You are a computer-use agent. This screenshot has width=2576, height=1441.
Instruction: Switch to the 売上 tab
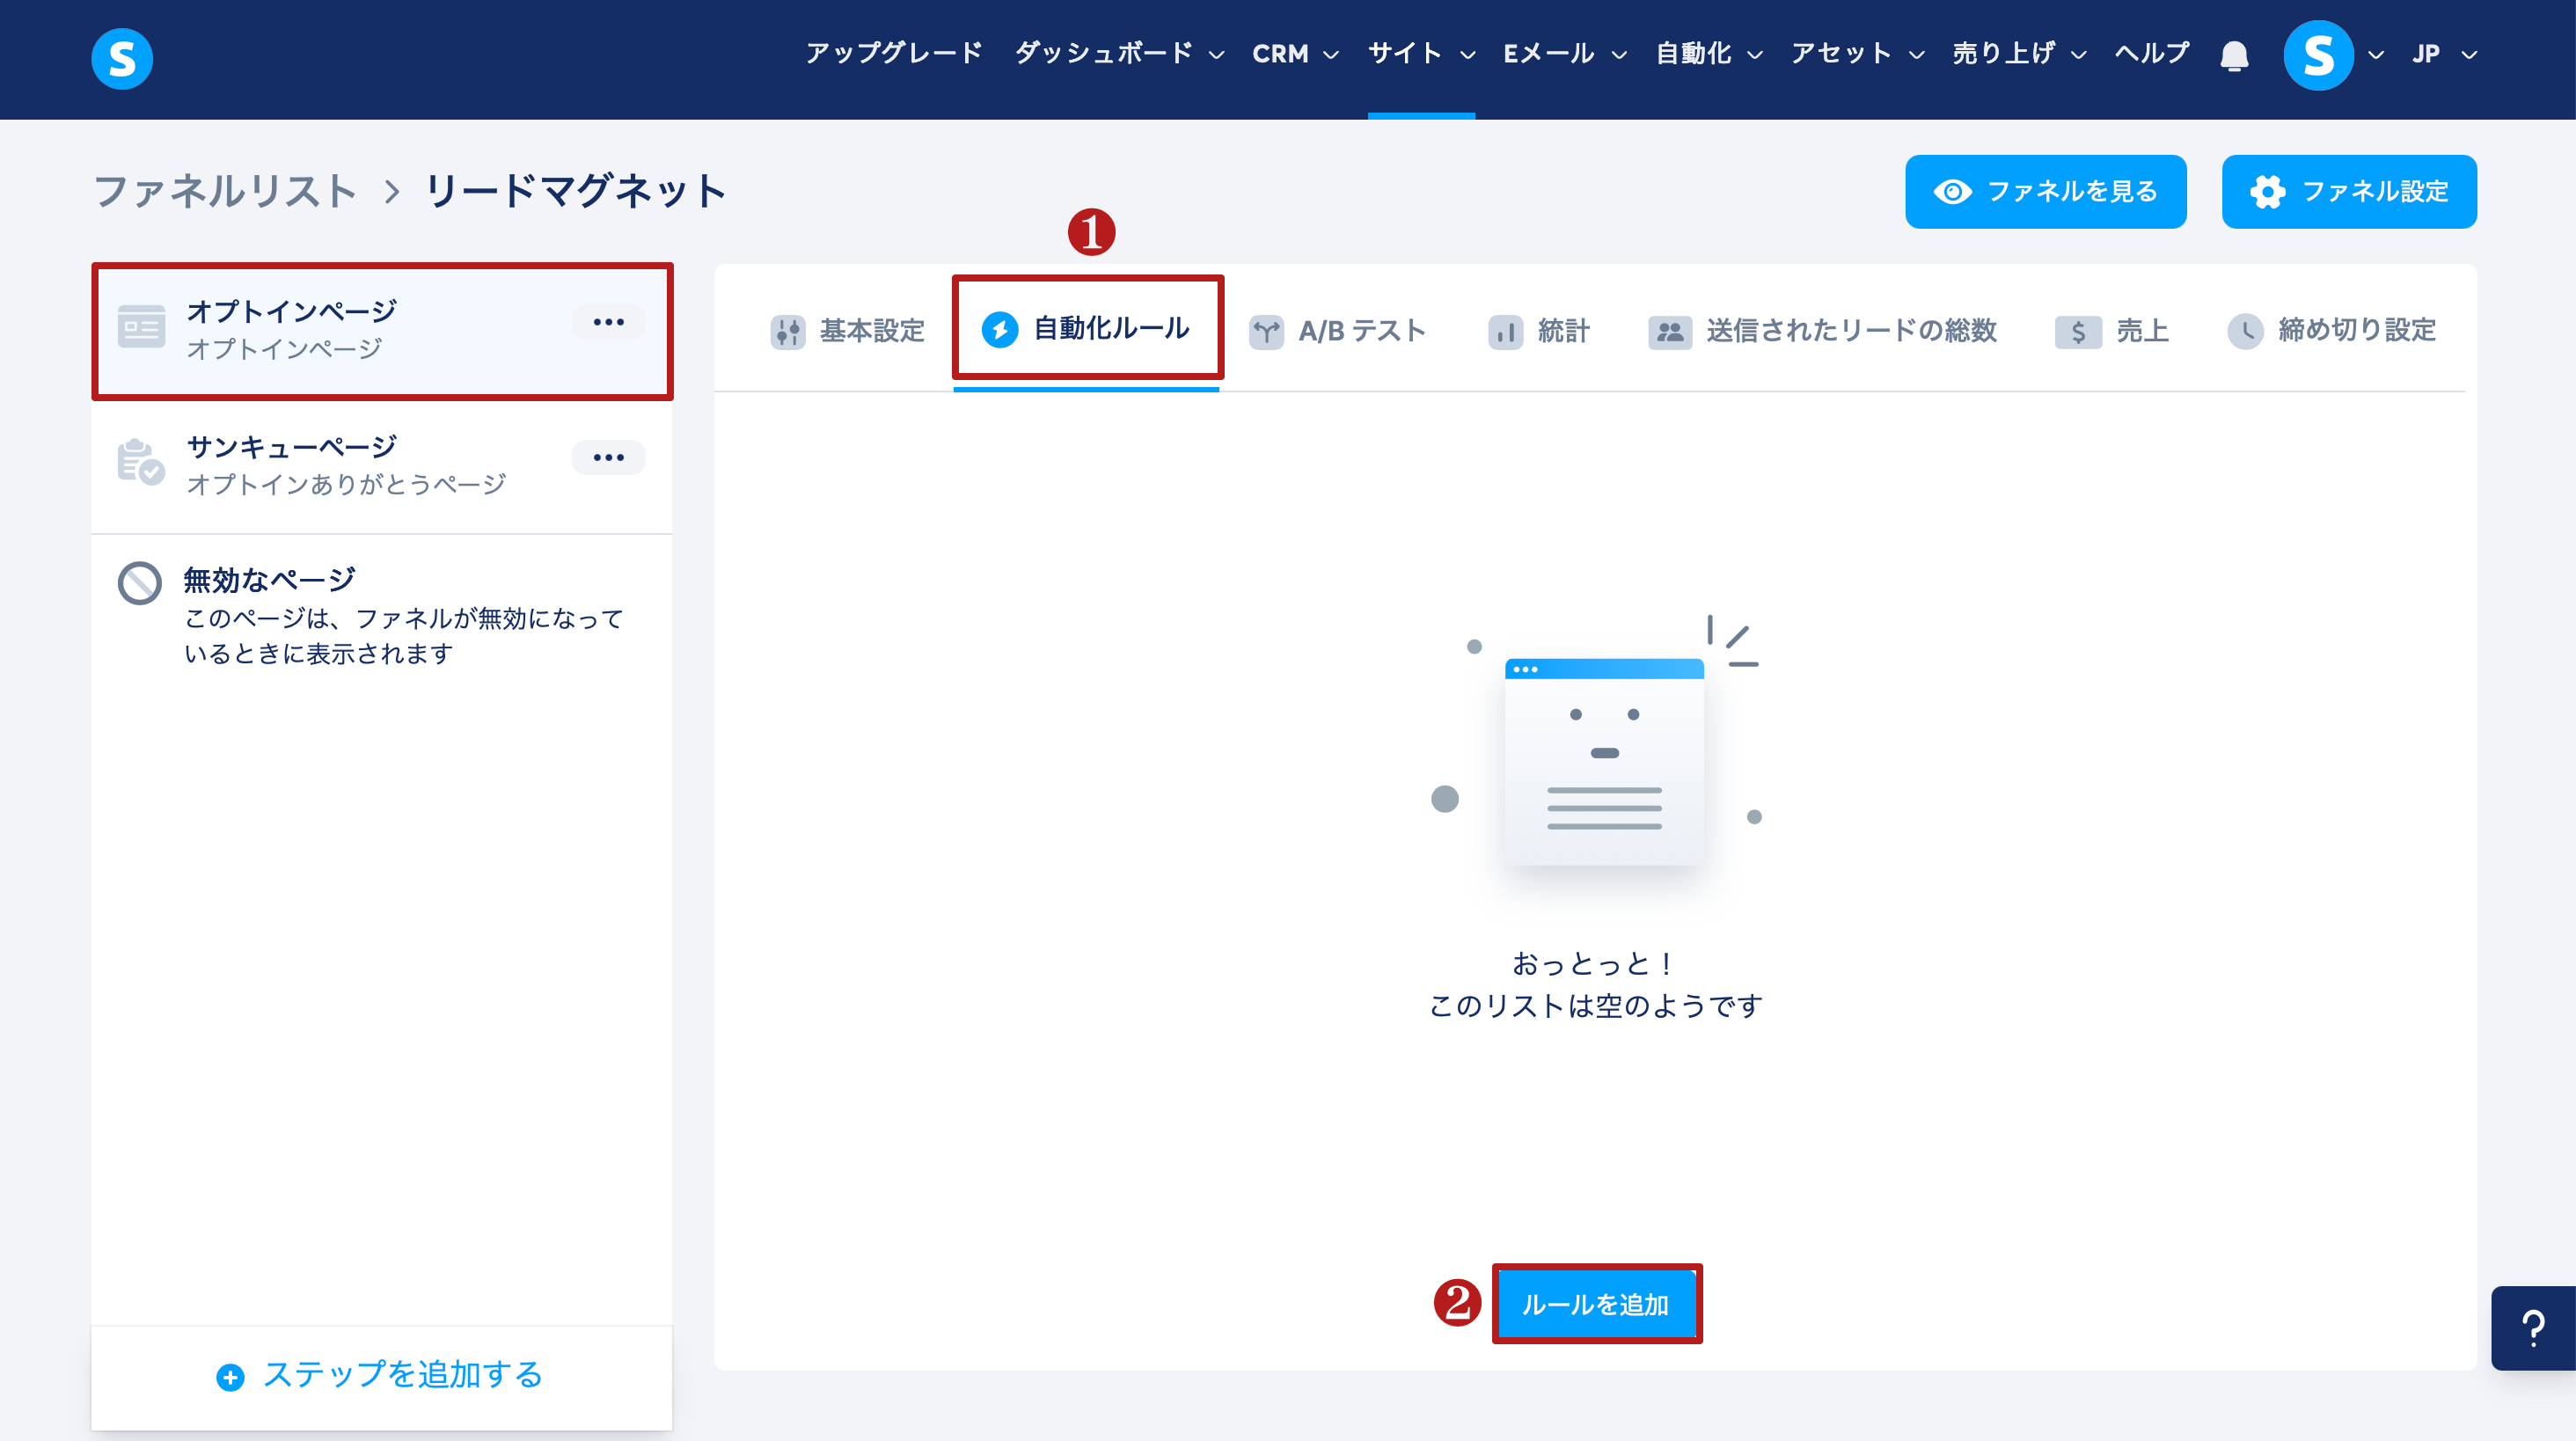[x=2112, y=331]
